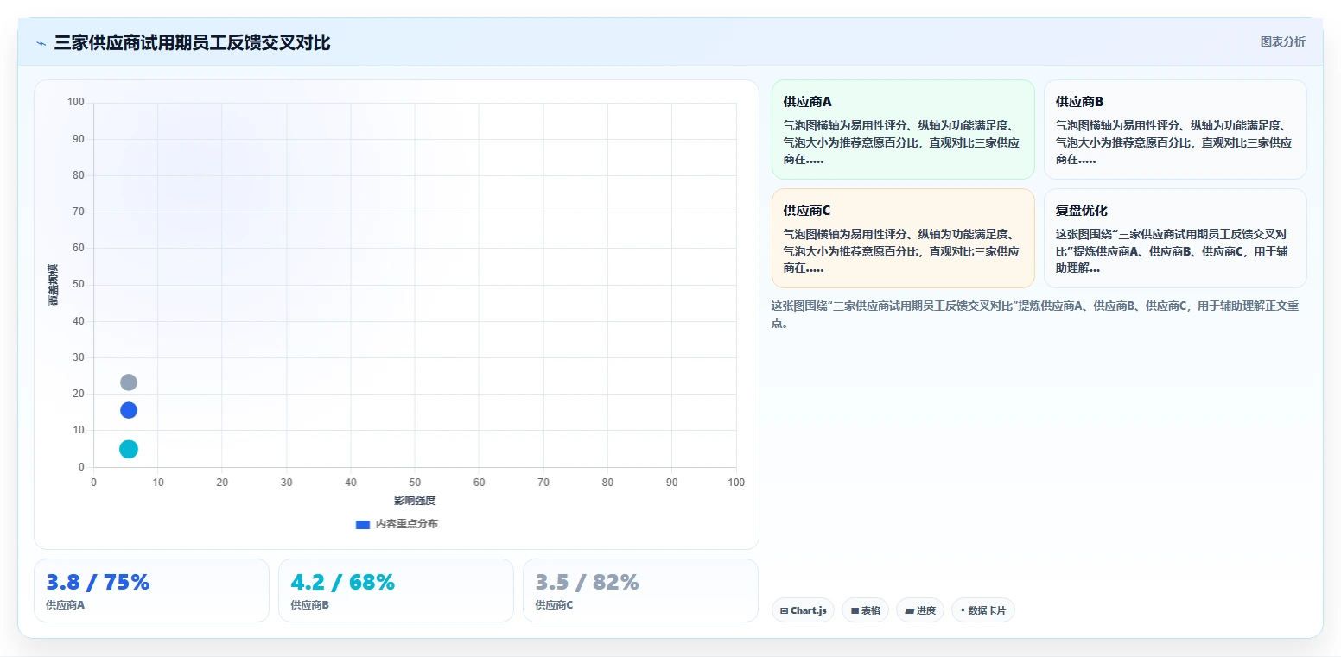Click the 影响强度 x-axis title
Screen dimensions: 1341x657
click(415, 501)
